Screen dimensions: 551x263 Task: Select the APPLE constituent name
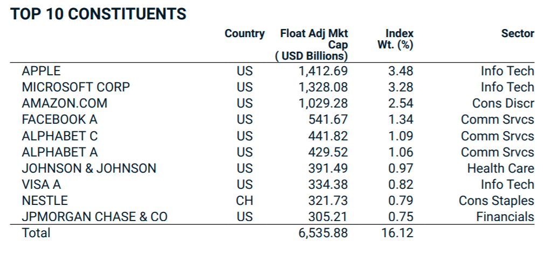pos(42,71)
